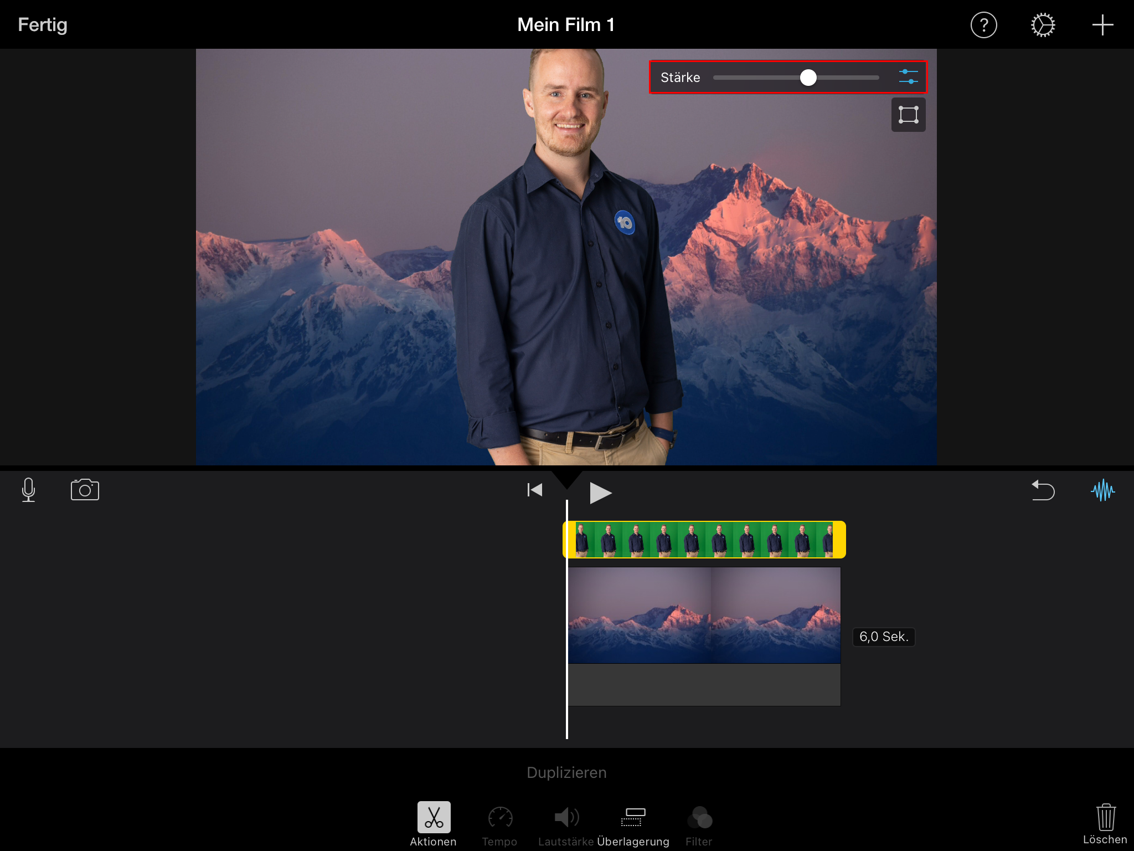This screenshot has height=851, width=1134.
Task: Show audio waveforms in the timeline
Action: coord(1103,490)
